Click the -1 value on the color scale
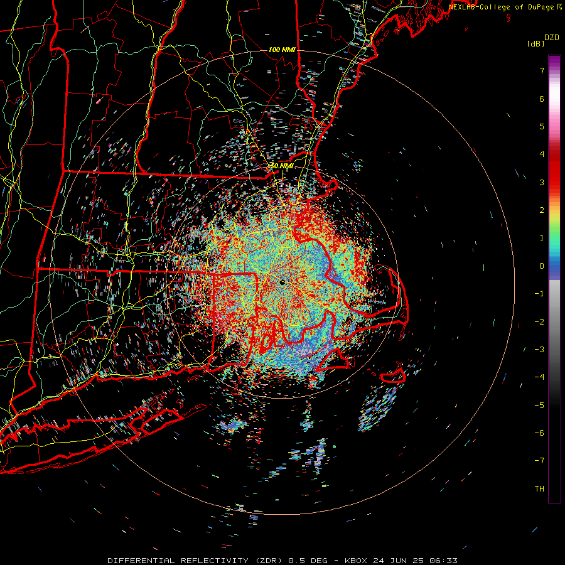 coord(539,294)
